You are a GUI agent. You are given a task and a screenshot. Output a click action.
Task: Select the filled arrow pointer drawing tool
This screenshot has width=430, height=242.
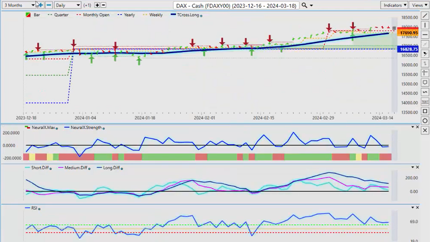425,54
